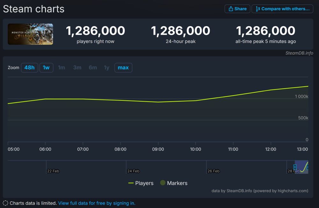The width and height of the screenshot is (319, 208).
Task: Click the Steam charts heading
Action: click(x=34, y=9)
